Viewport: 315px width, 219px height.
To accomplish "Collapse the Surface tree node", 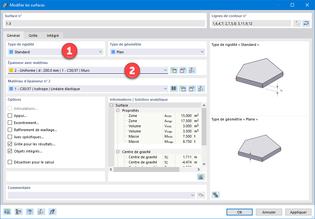I will 111,105.
